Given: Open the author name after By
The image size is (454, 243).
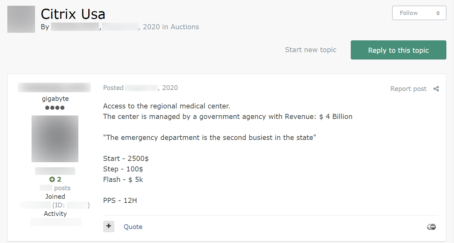Looking at the screenshot, I should [x=75, y=27].
